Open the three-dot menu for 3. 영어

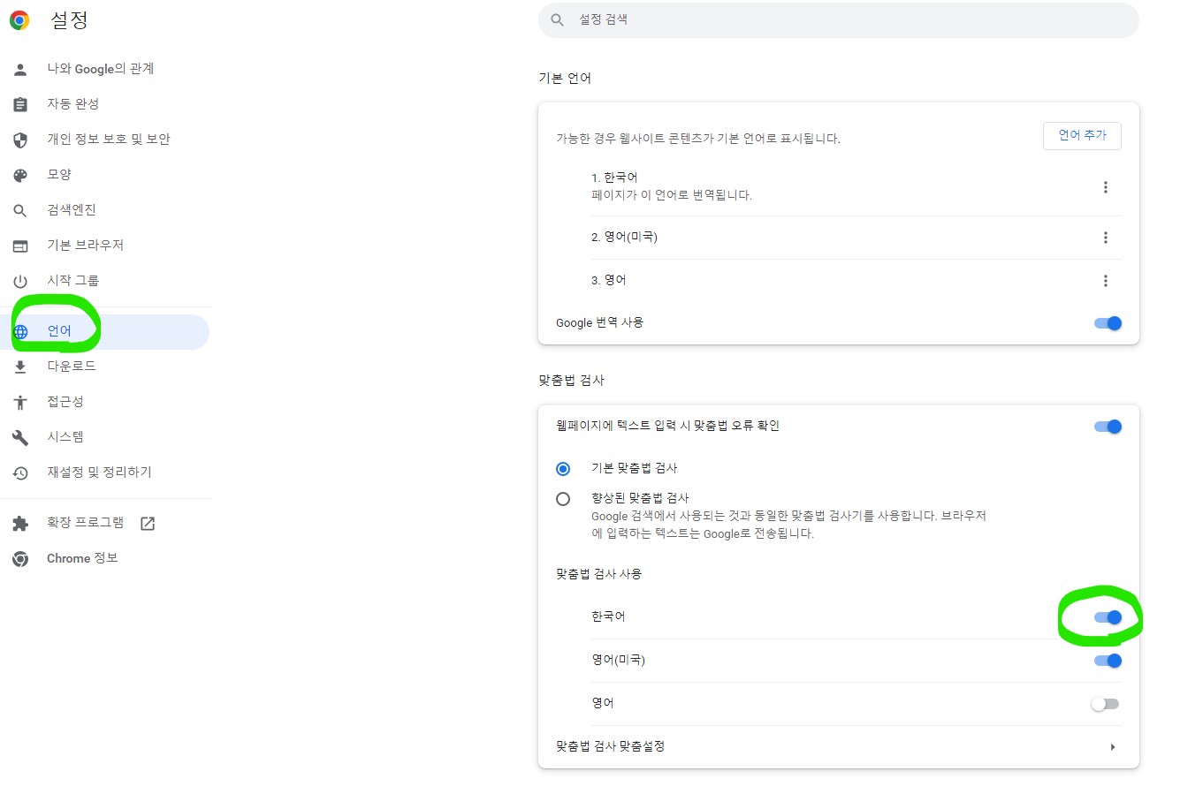click(1105, 280)
